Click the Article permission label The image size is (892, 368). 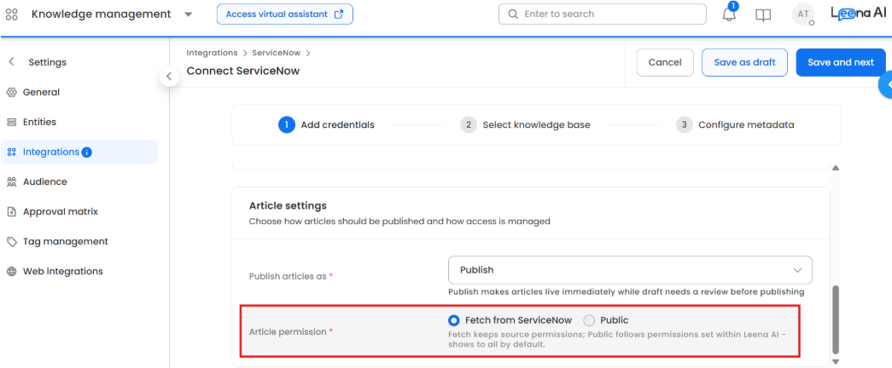tap(289, 331)
